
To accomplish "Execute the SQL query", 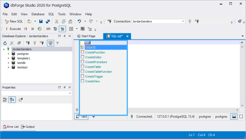I will click(13, 29).
